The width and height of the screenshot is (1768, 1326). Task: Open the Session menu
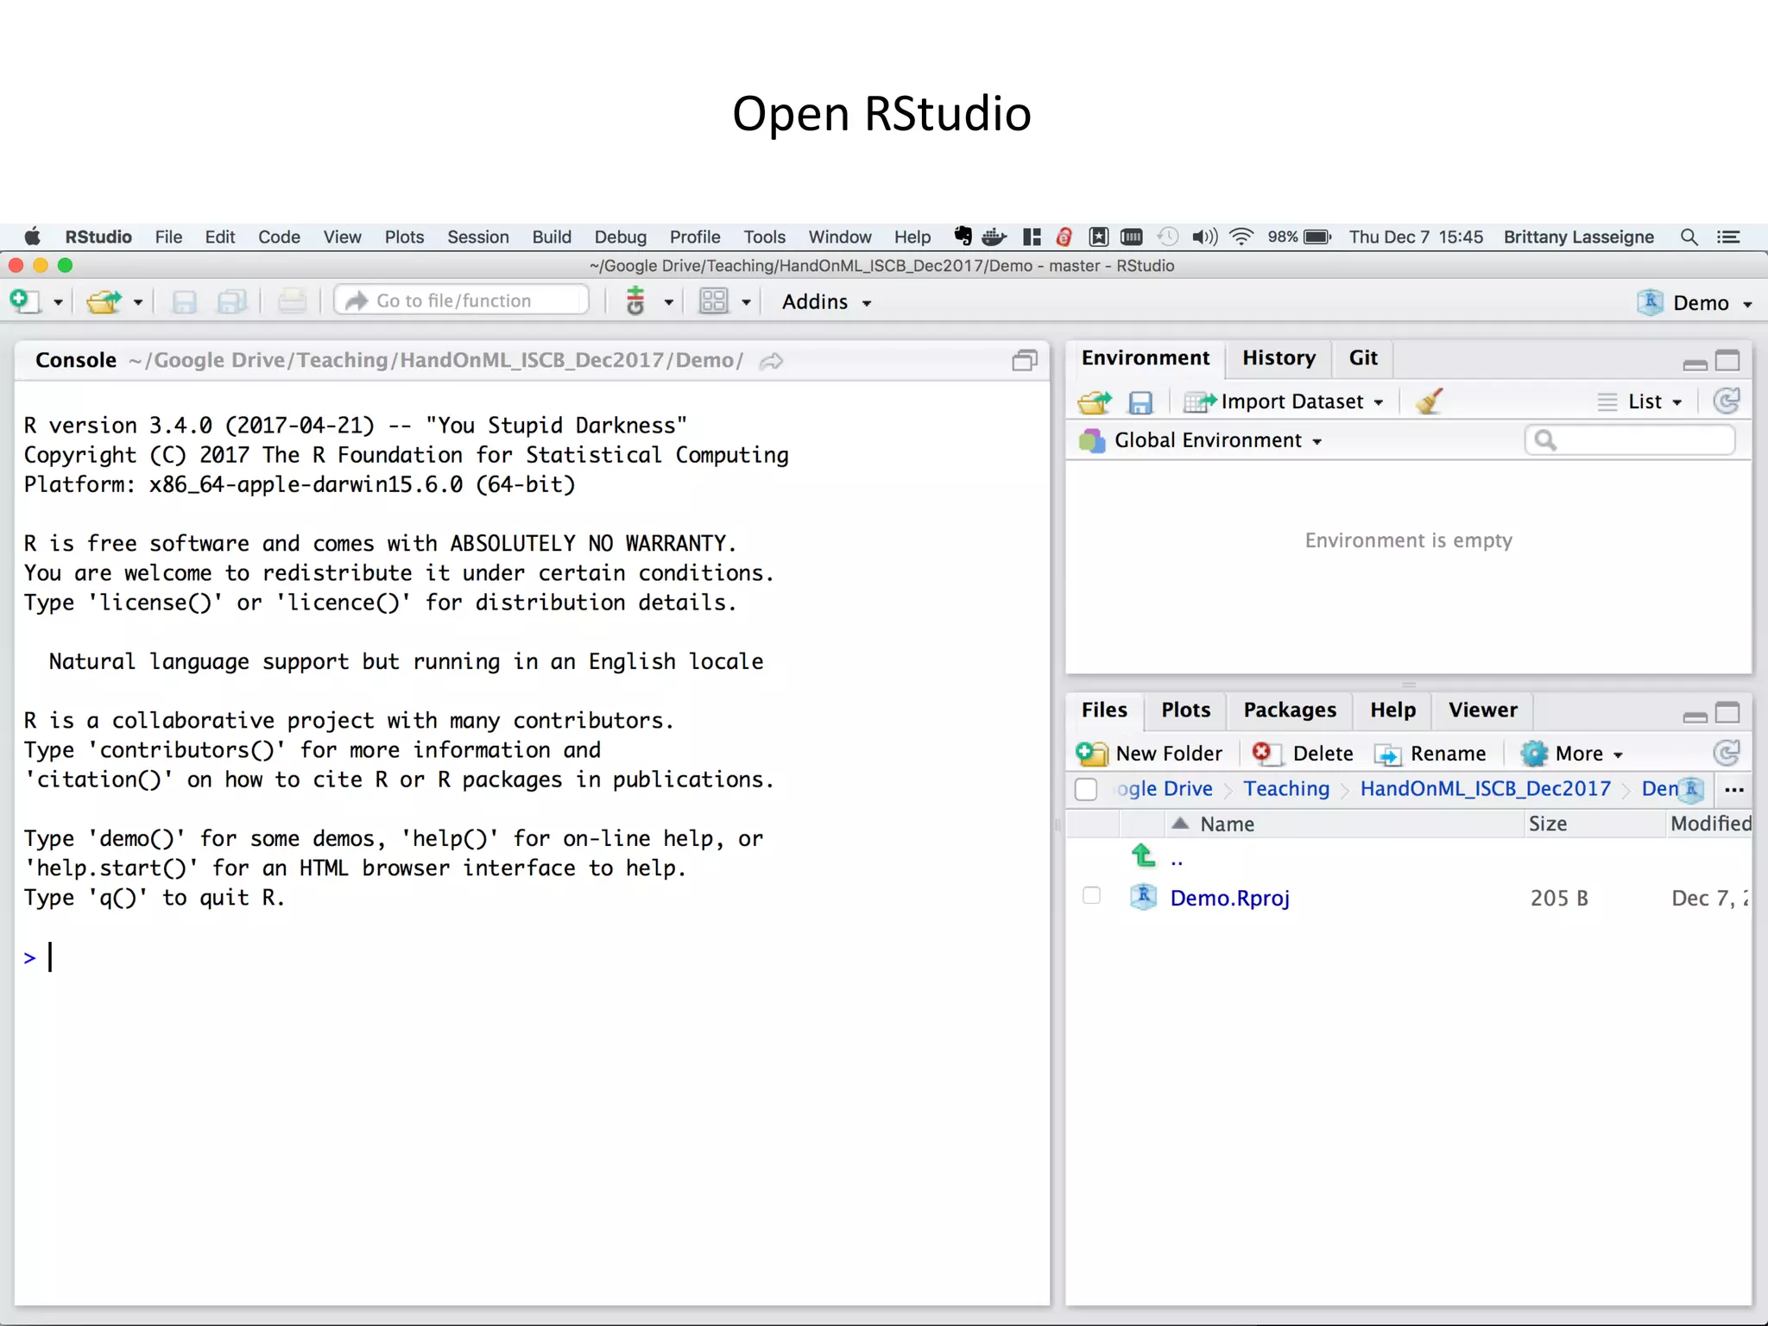477,237
